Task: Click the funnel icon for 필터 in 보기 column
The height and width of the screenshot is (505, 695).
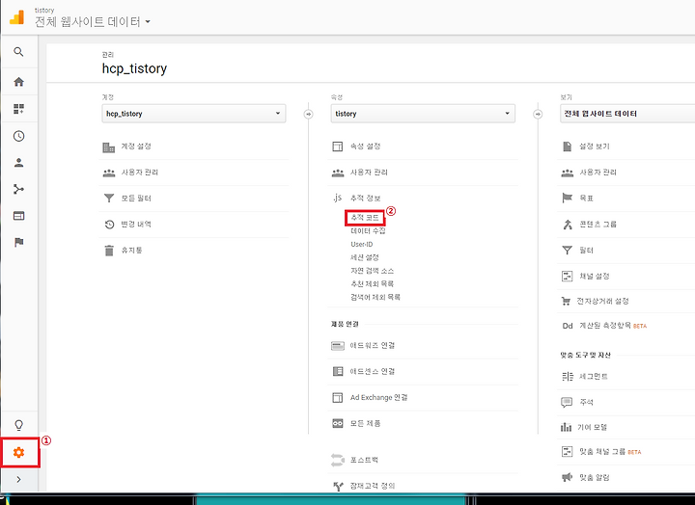Action: click(x=567, y=251)
